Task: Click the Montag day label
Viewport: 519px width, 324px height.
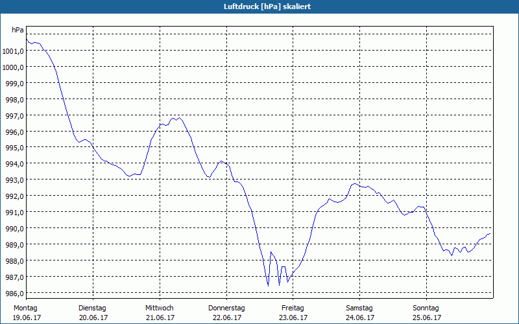Action: pos(25,308)
